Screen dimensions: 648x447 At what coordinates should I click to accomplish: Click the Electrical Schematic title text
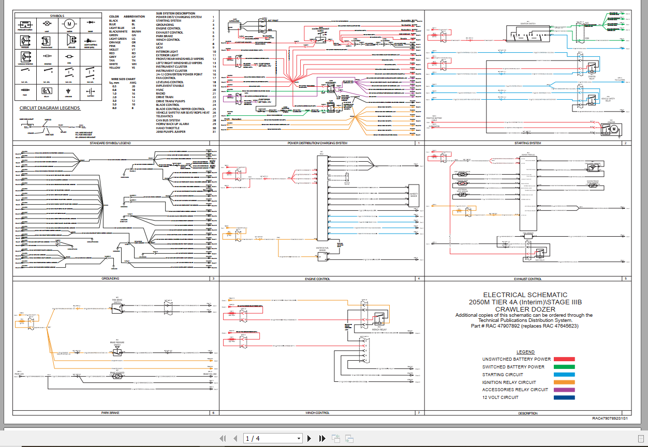click(525, 295)
